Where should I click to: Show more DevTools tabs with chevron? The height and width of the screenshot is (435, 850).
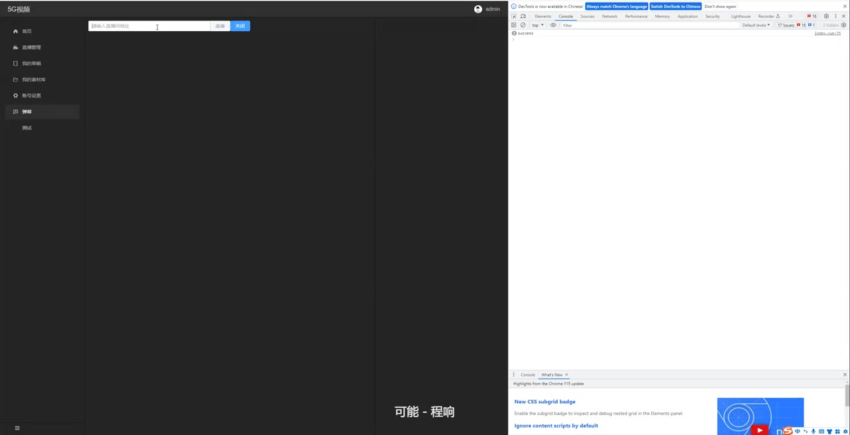[790, 17]
